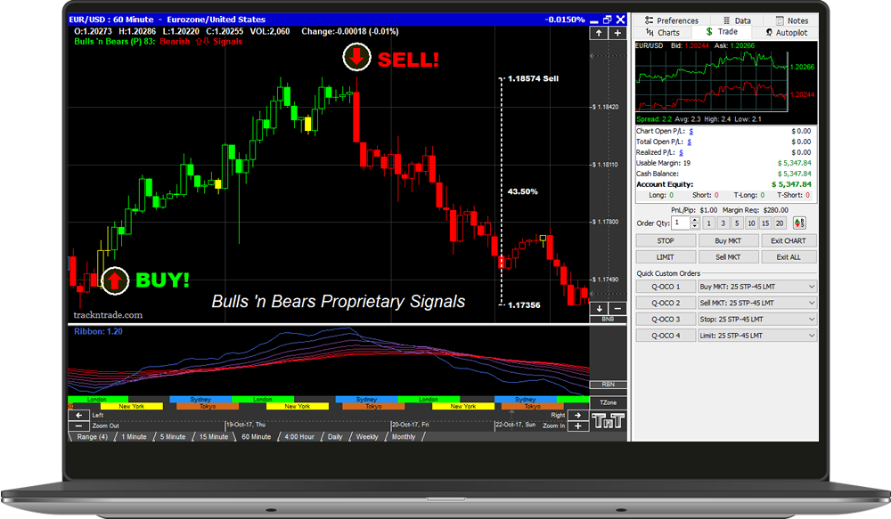This screenshot has width=891, height=519.
Task: Click the "Bulls 'n Bears (P) 83:" label
Action: [114, 42]
